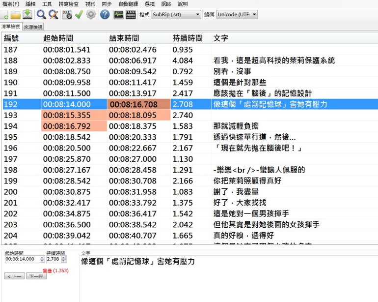Open the 視訊 menu
Image resolution: width=378 pixels, height=302 pixels.
click(x=90, y=4)
